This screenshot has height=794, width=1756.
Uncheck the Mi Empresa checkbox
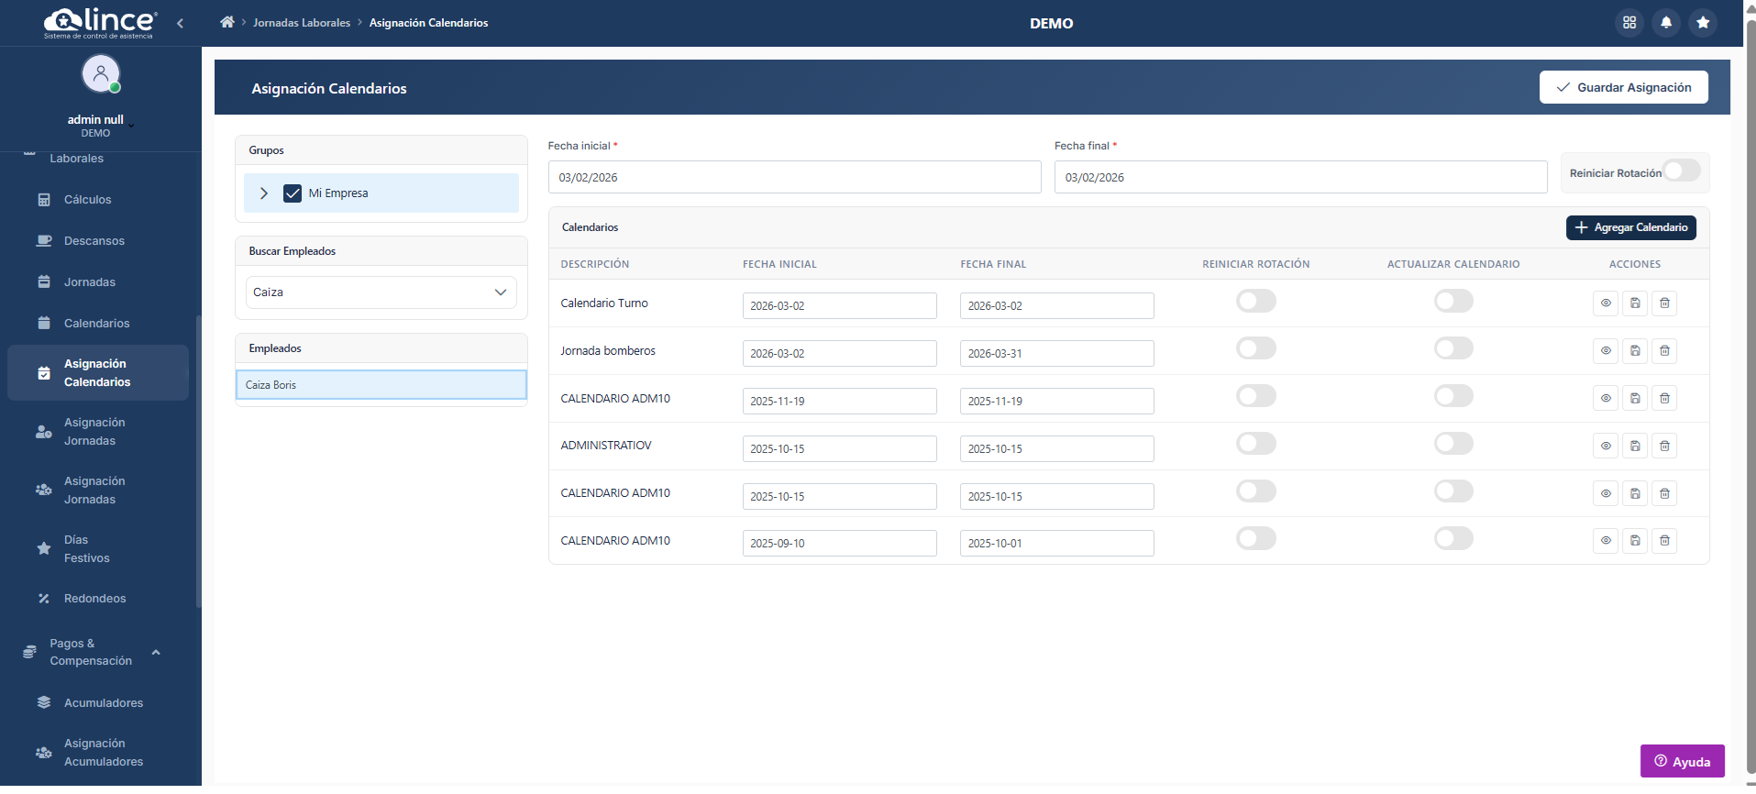(293, 193)
